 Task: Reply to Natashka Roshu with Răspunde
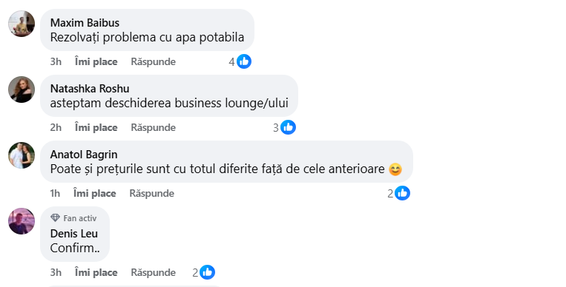pos(153,128)
